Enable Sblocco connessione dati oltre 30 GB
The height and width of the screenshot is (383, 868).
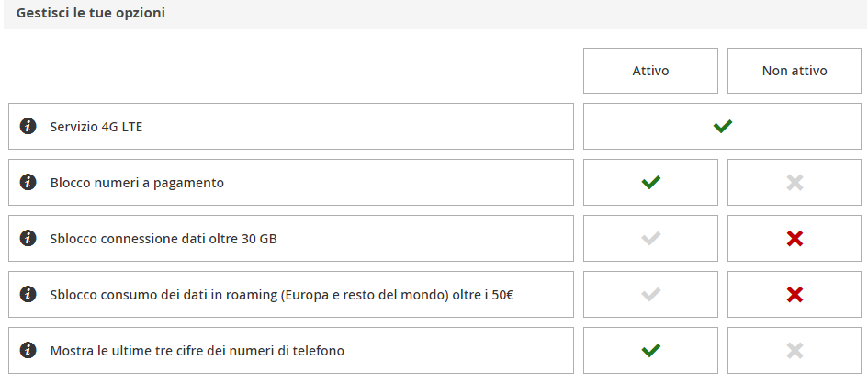tap(650, 239)
